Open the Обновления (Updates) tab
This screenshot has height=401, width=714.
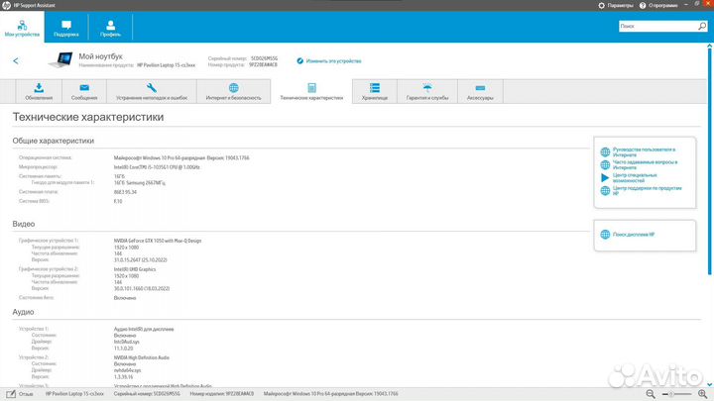click(39, 92)
